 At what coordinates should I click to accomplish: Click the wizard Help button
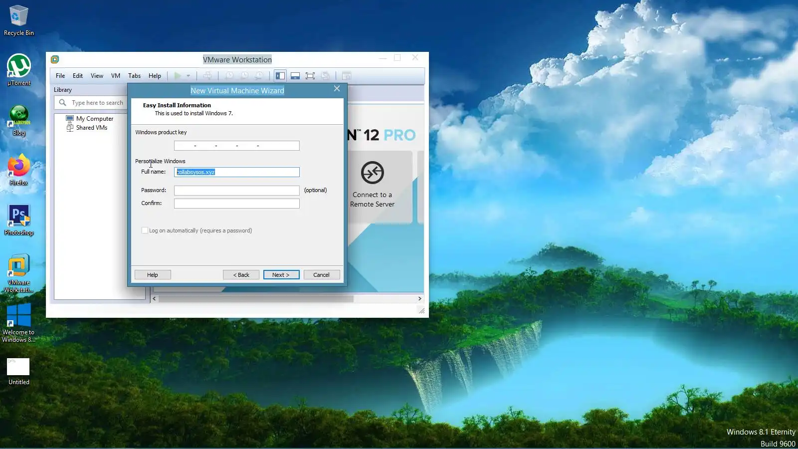click(153, 275)
